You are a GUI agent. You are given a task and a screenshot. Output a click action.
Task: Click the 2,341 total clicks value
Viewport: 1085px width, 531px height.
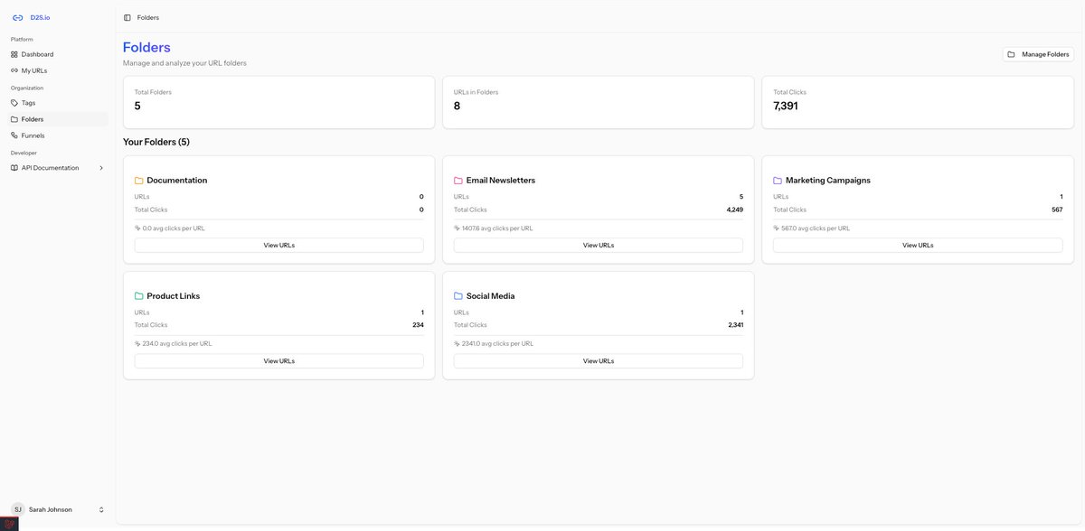click(736, 325)
